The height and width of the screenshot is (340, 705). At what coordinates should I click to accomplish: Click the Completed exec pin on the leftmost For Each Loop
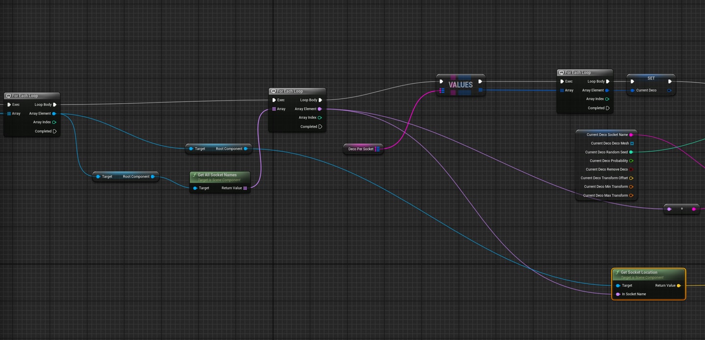pos(54,131)
